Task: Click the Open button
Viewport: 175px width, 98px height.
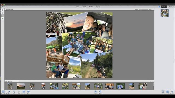Action: click(x=4, y=7)
